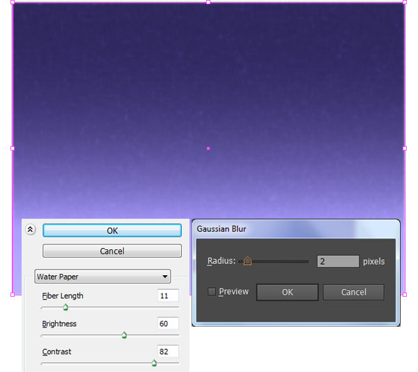
Task: Open the Water Paper filter dropdown
Action: 102,277
